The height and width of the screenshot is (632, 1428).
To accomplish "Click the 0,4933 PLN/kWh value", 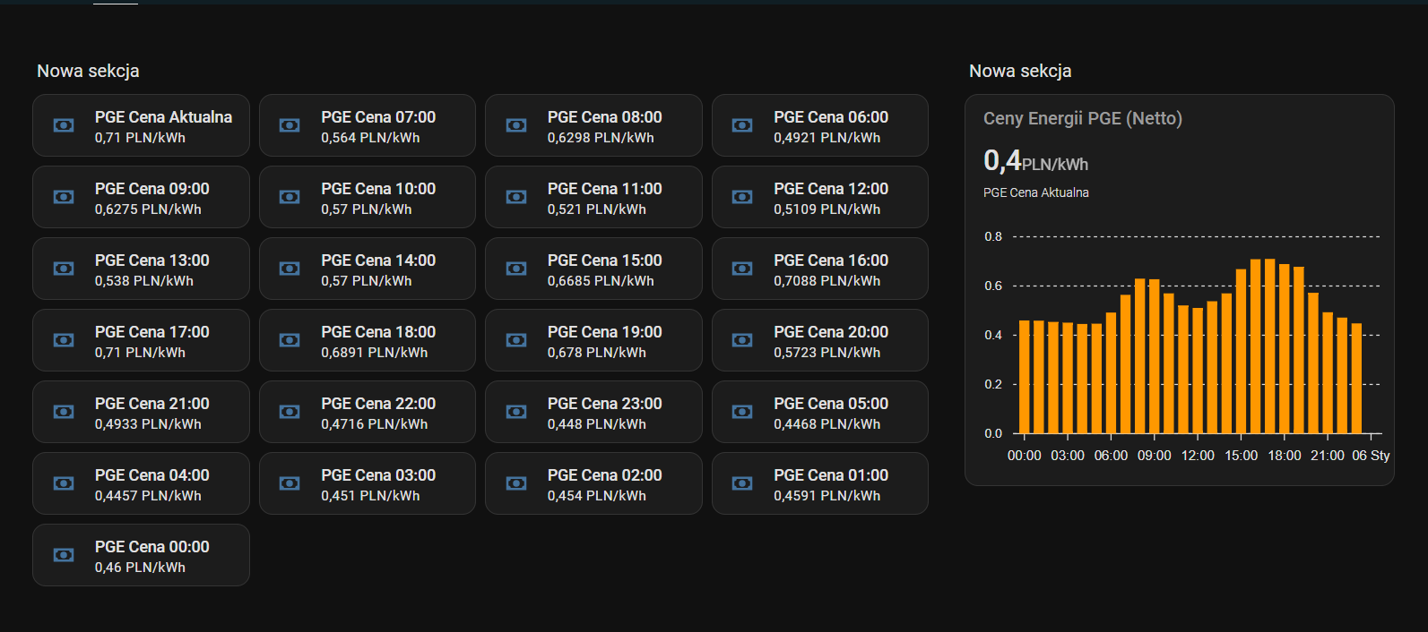I will pos(148,424).
